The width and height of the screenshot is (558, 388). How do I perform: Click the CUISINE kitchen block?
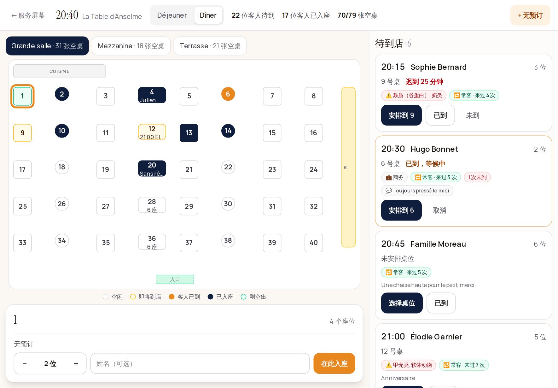point(60,71)
